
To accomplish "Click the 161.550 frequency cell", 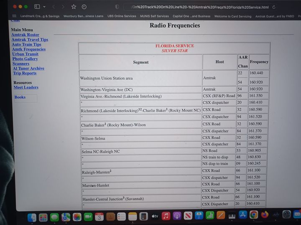I will 258,96.
